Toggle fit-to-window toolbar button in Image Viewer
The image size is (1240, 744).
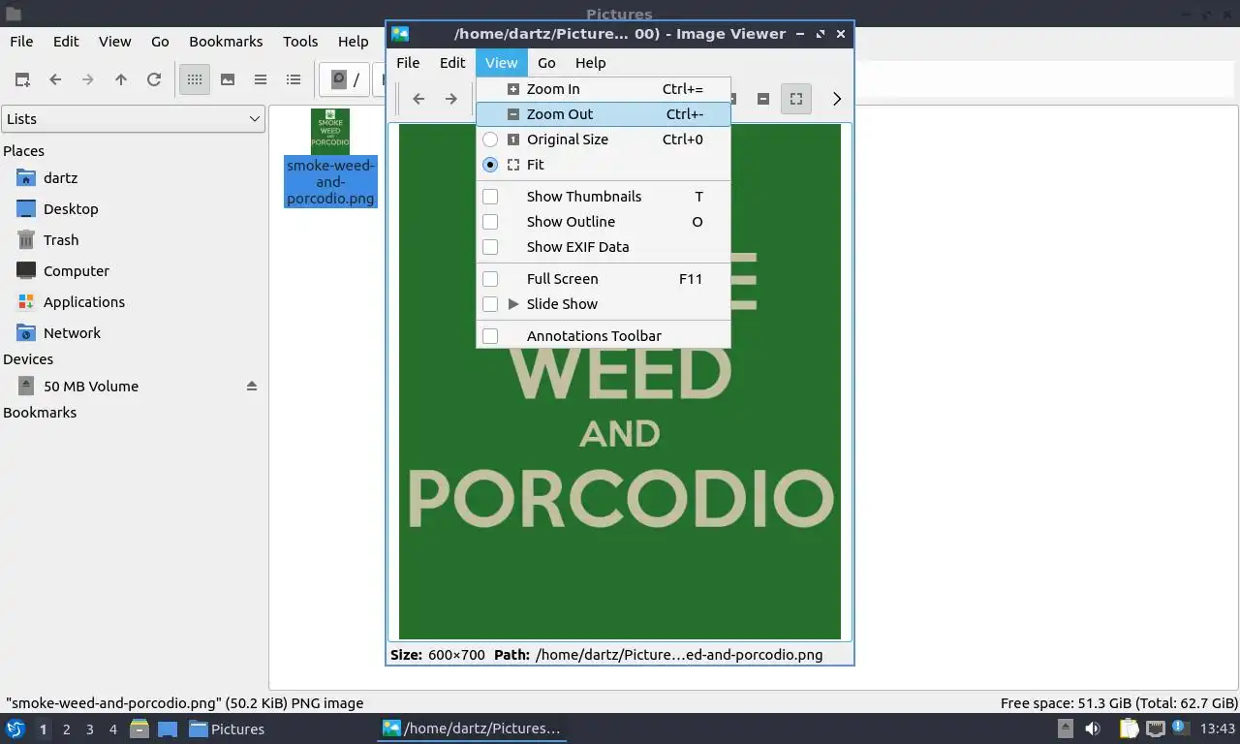[796, 98]
